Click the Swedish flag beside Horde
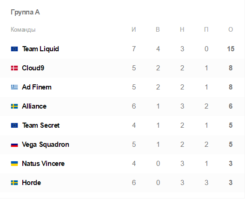 coord(14,183)
